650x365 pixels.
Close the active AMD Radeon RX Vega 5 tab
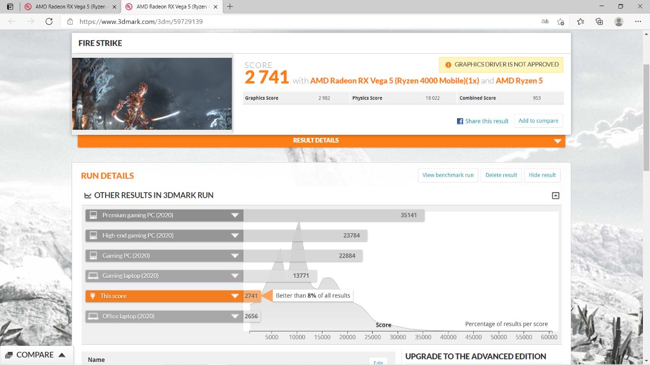point(216,7)
